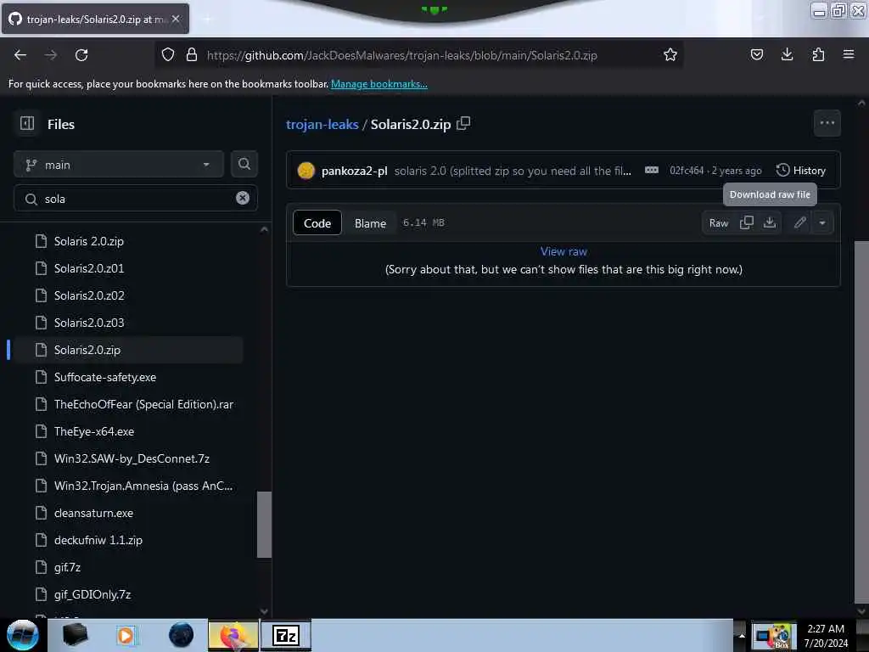Image resolution: width=869 pixels, height=652 pixels.
Task: Collapse the Files side panel icon
Action: click(26, 123)
